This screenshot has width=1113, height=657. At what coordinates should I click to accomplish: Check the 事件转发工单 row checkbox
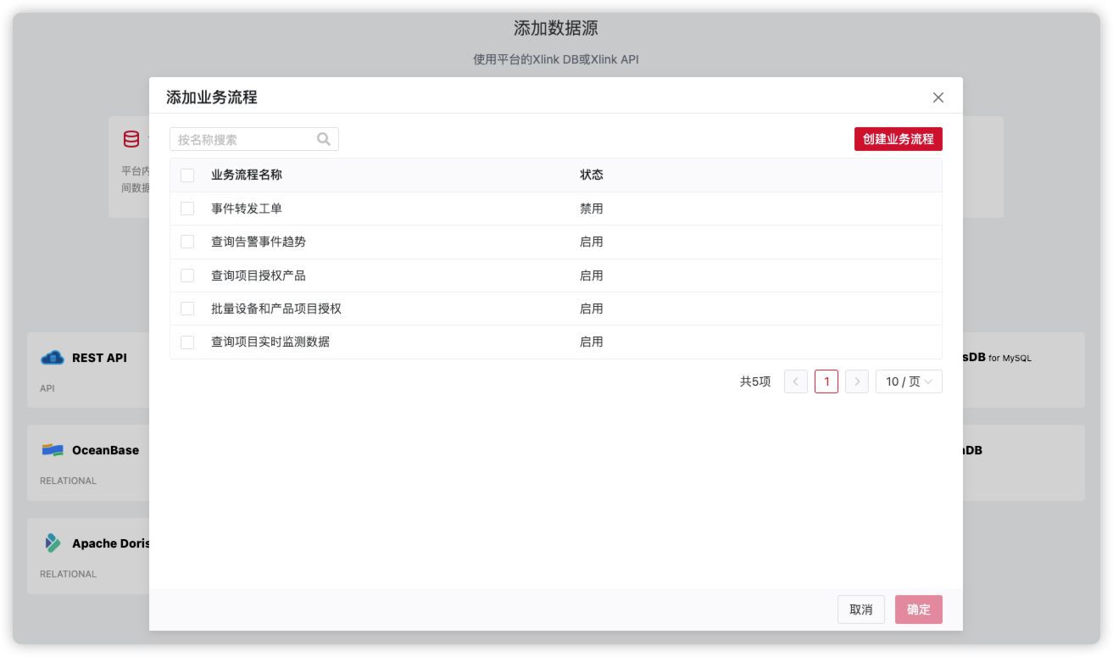click(188, 208)
